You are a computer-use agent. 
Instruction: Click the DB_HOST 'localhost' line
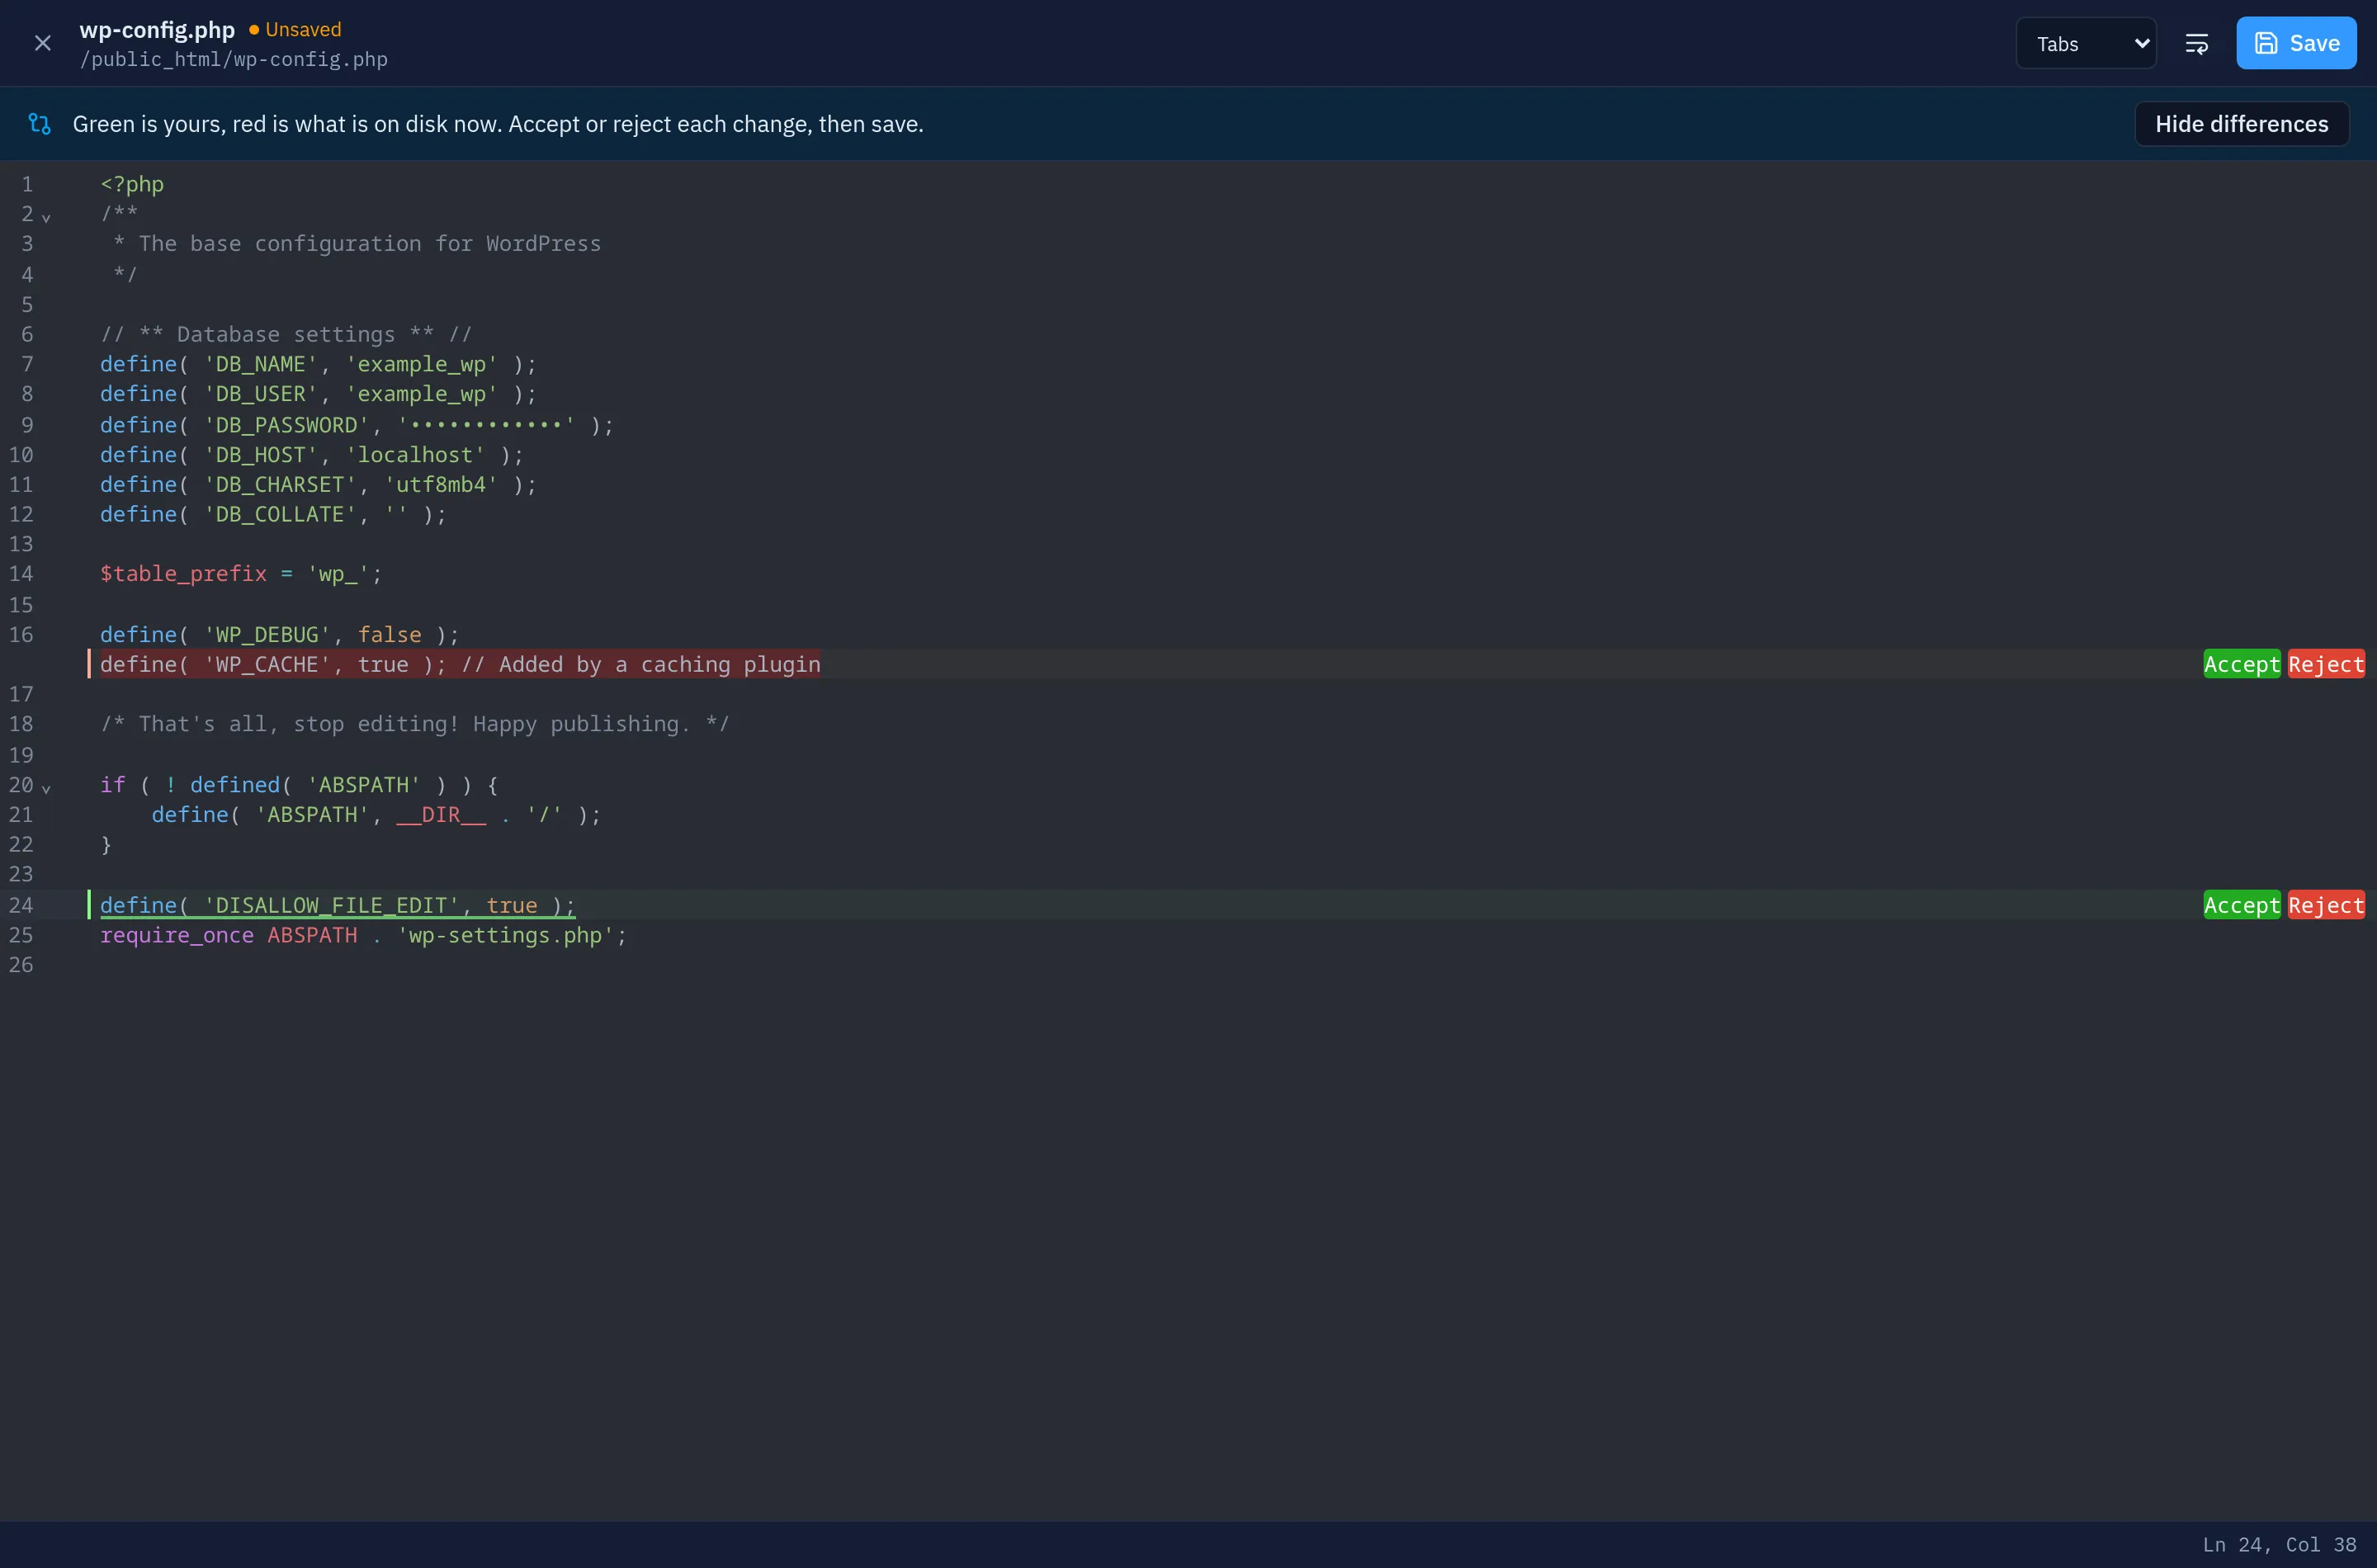(x=311, y=455)
